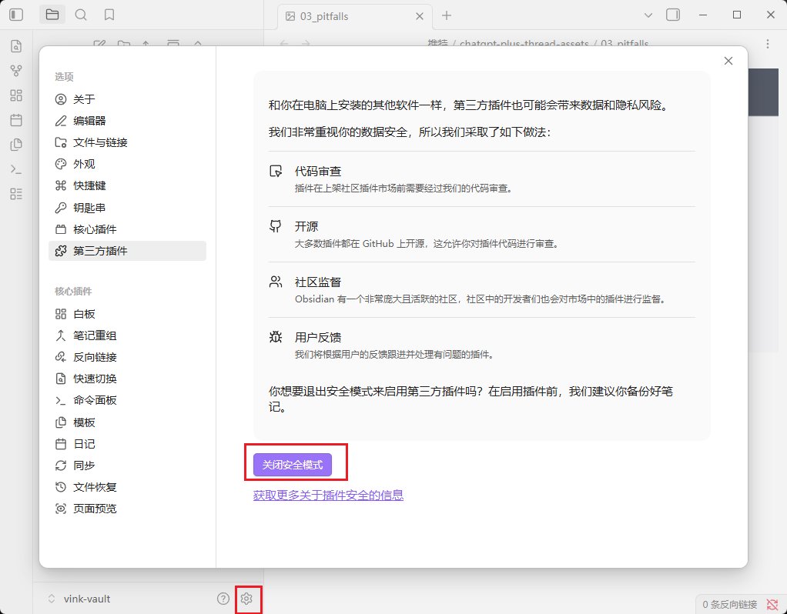787x614 pixels.
Task: Click the 代码审查 heading
Action: point(318,172)
